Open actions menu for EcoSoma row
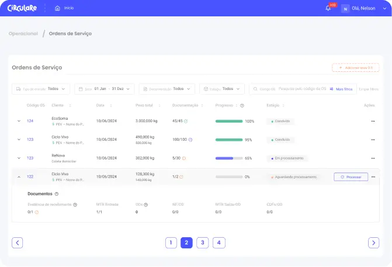The image size is (392, 267). pos(373,122)
